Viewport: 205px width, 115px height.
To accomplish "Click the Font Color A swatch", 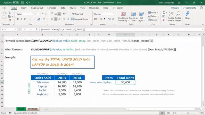I will pyautogui.click(x=44, y=19).
